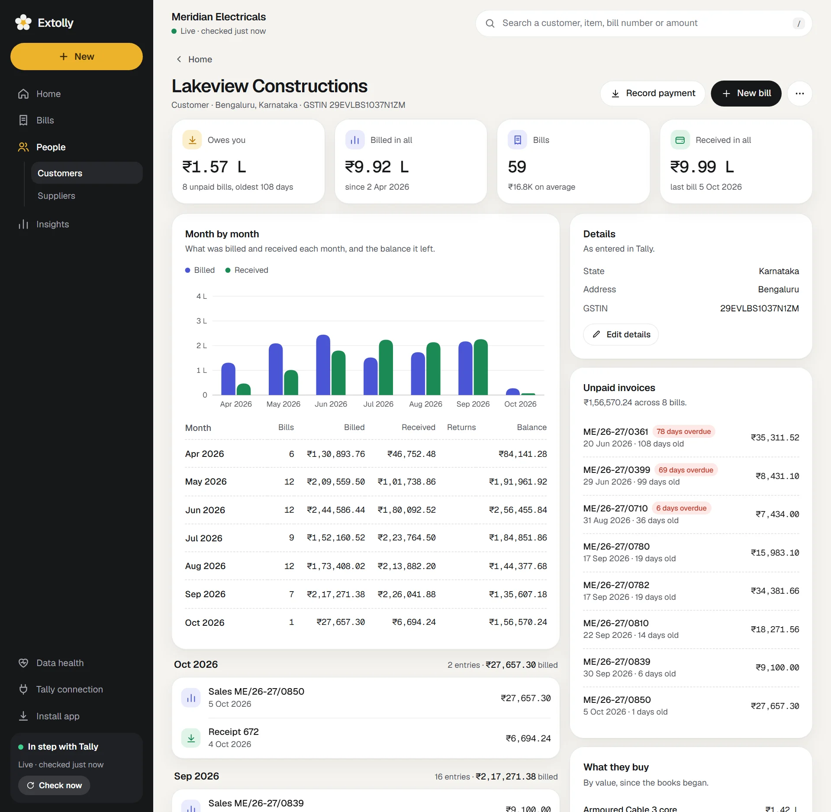Open unpaid invoice ME/26-27/0780
831x812 pixels.
(x=691, y=553)
